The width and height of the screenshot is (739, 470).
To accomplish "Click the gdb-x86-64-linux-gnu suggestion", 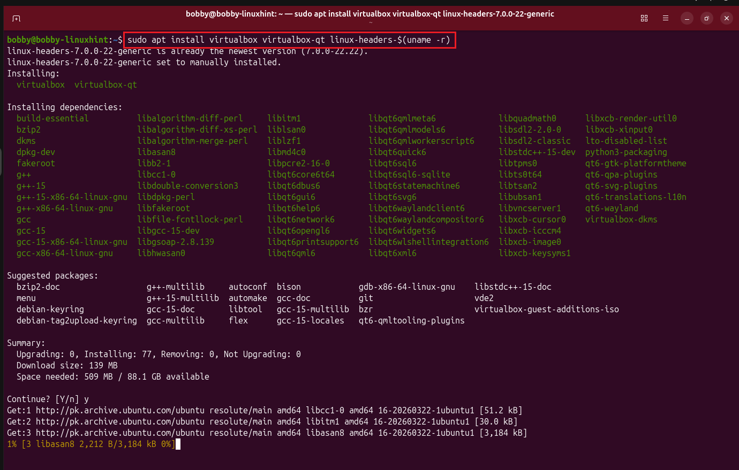I will tap(407, 287).
